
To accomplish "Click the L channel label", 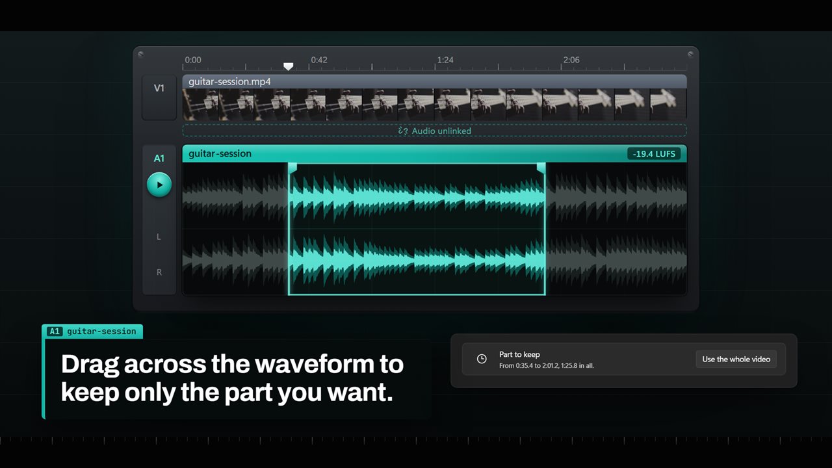I will (x=159, y=237).
